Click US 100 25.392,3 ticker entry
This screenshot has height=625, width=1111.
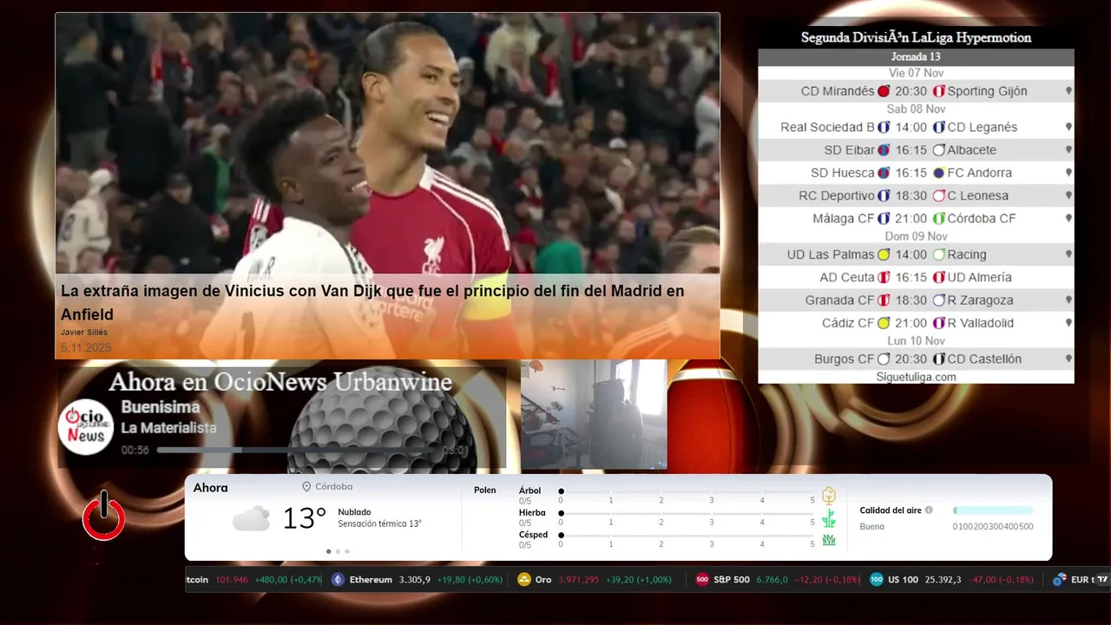(x=952, y=580)
